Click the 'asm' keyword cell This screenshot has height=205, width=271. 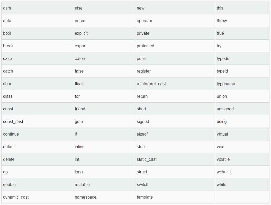37,8
